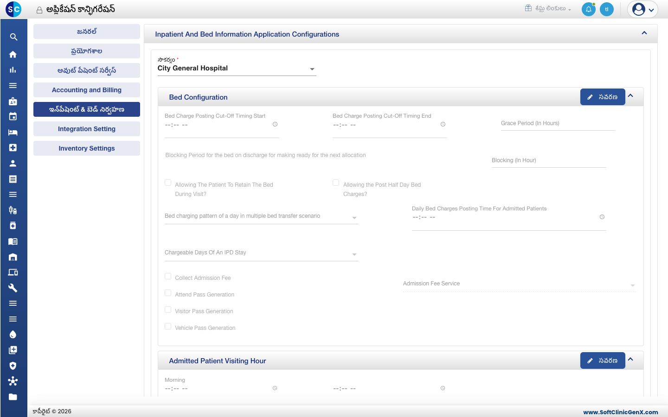Image resolution: width=668 pixels, height=417 pixels.
Task: Open the bar chart analytics sidebar icon
Action: click(13, 70)
